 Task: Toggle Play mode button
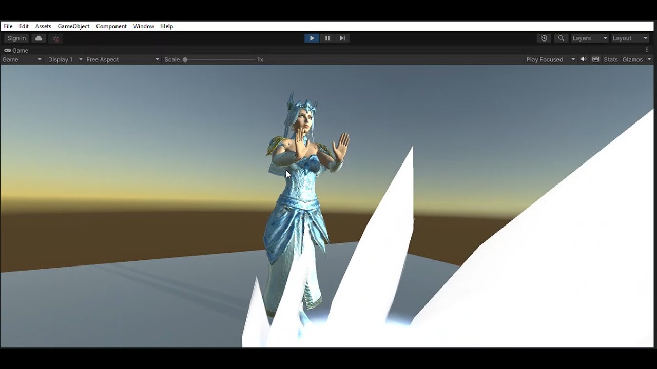point(312,38)
